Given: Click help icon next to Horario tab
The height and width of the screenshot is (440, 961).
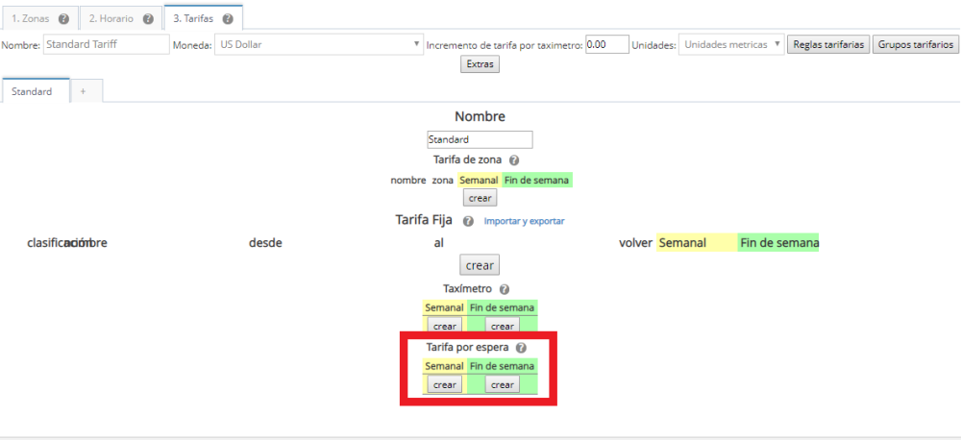Looking at the screenshot, I should click(x=147, y=18).
